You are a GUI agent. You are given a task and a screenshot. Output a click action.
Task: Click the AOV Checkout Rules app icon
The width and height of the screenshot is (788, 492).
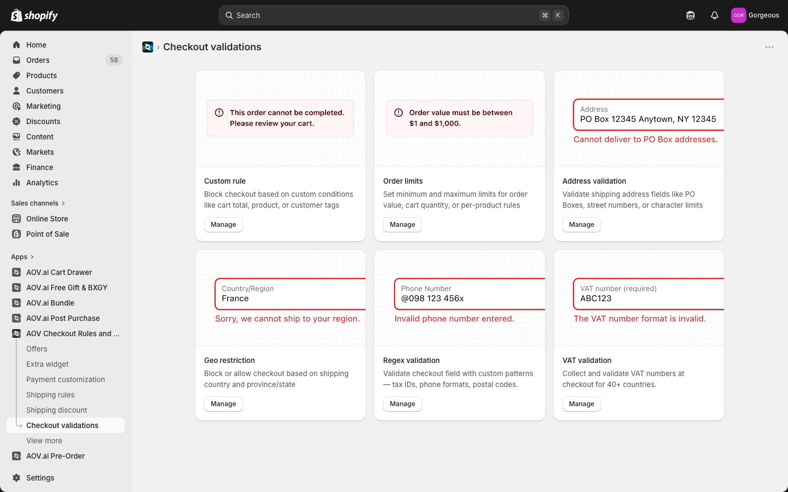coord(16,333)
